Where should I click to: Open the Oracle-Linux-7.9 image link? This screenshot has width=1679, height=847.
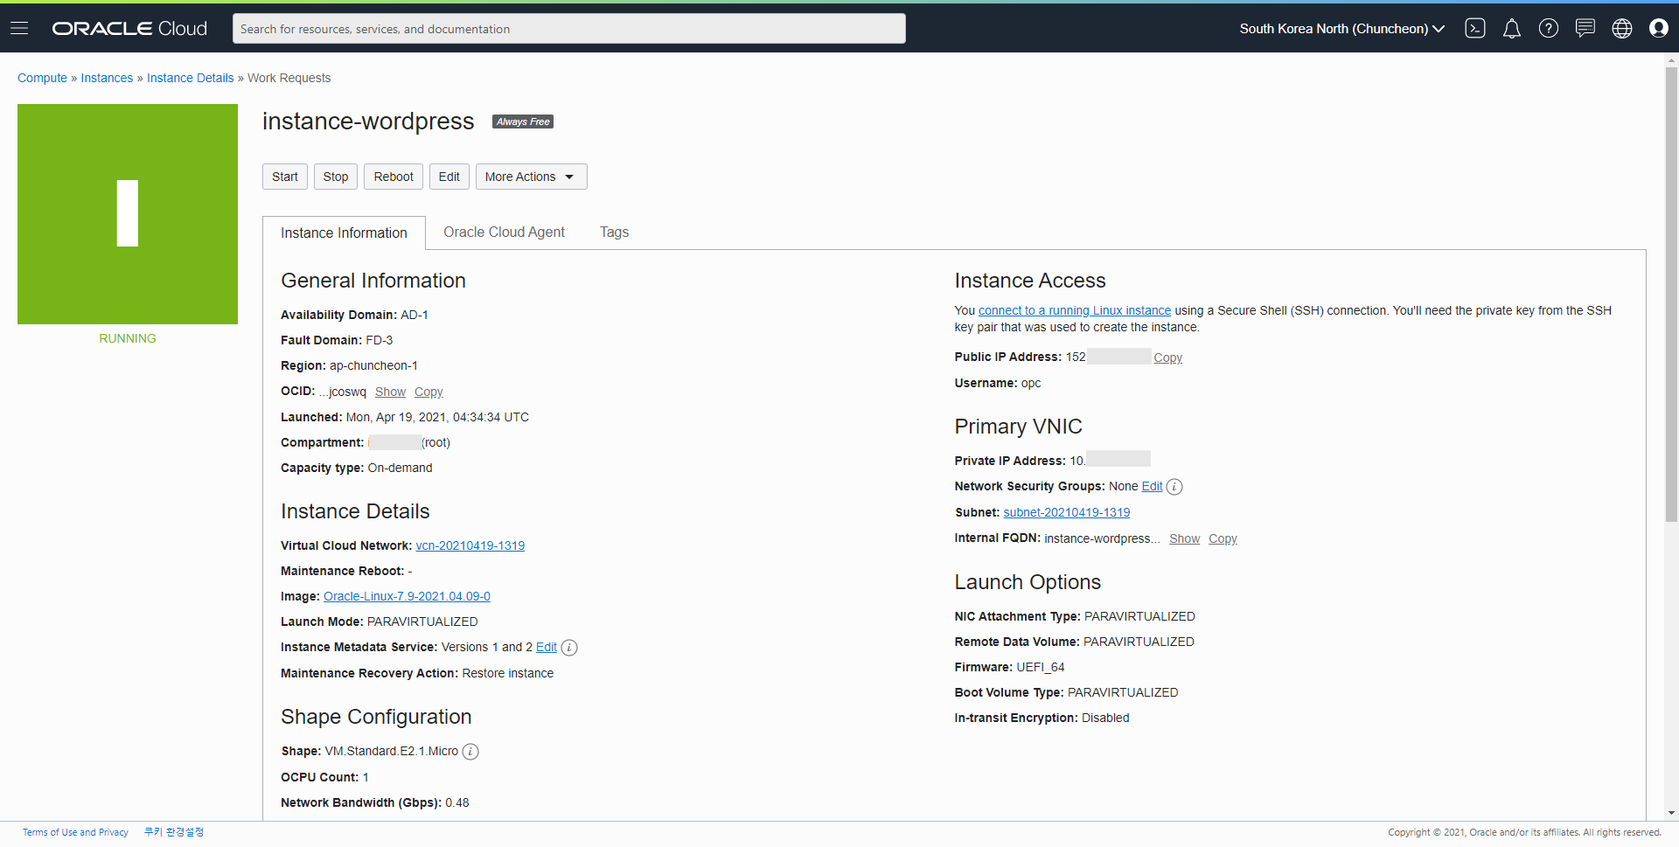tap(407, 596)
